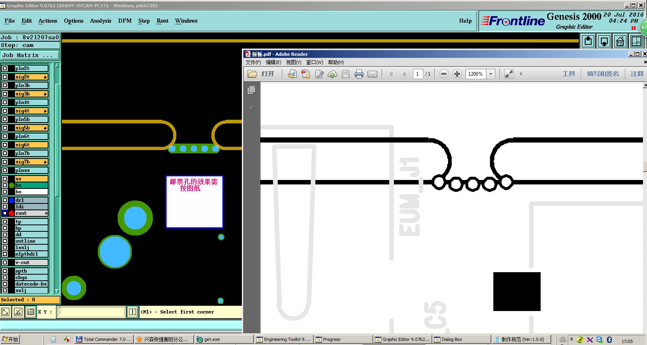Click the grid snap icon beside X Y

31,312
